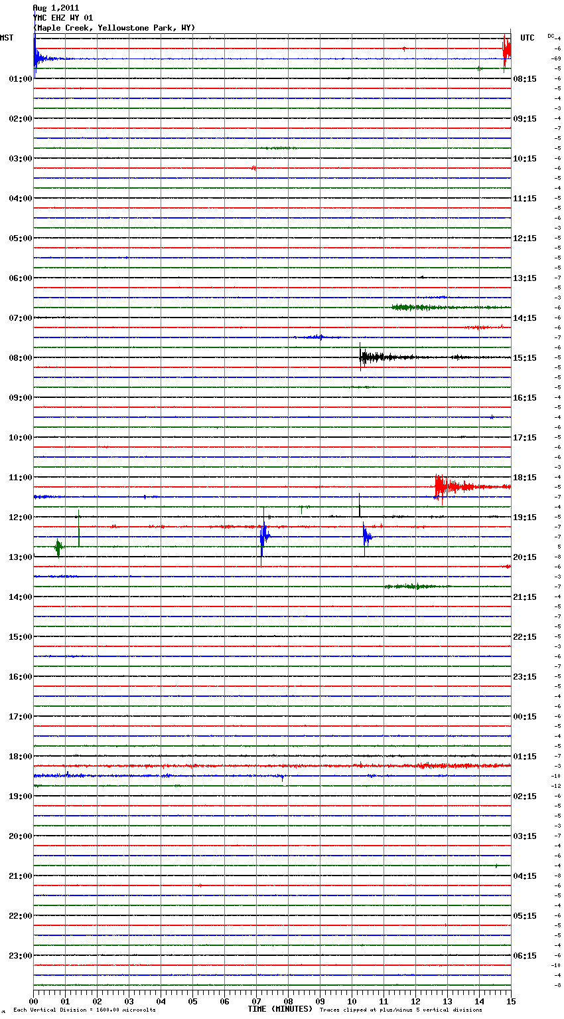
Task: Select the "22:00" MST row label
Action: click(21, 916)
